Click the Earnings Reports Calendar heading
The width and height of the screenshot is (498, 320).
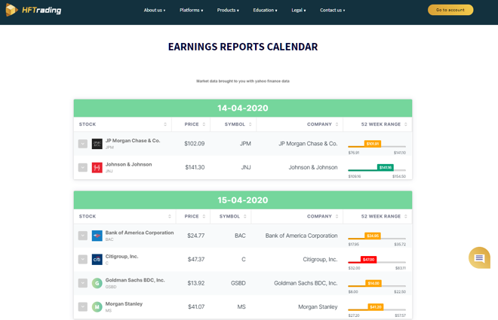pyautogui.click(x=243, y=47)
